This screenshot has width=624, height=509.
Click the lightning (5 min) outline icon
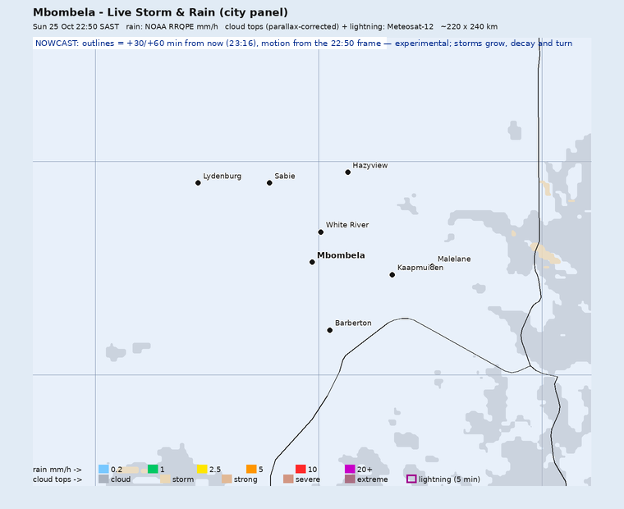pos(411,479)
